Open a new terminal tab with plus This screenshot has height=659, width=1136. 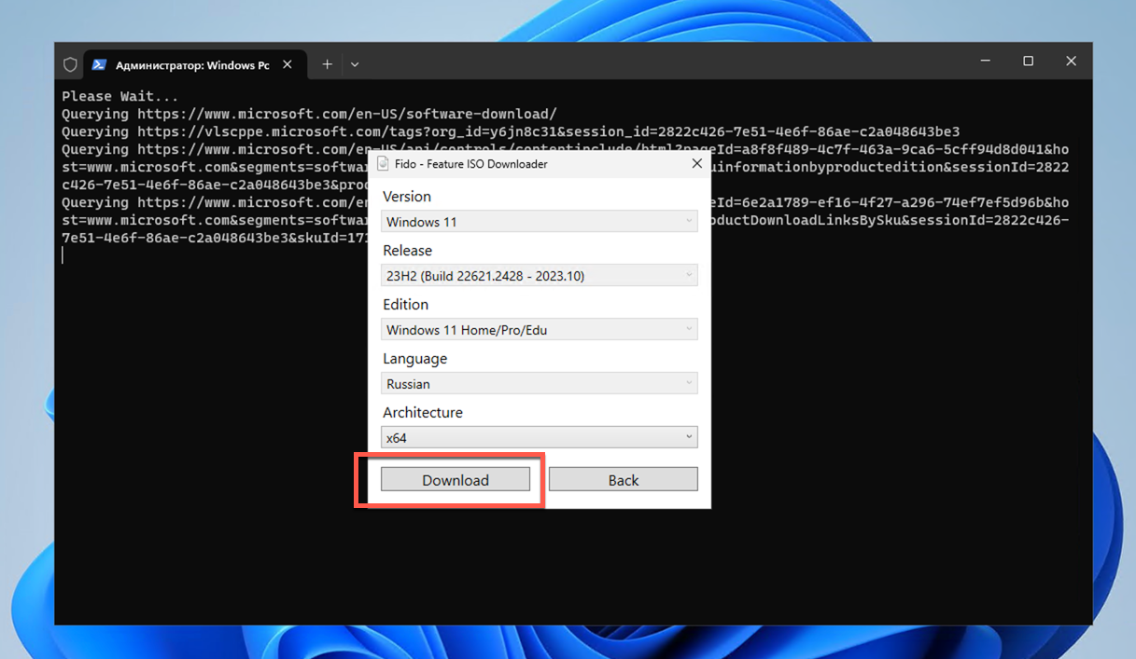(327, 64)
